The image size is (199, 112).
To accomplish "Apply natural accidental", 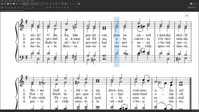I will tap(59, 7).
